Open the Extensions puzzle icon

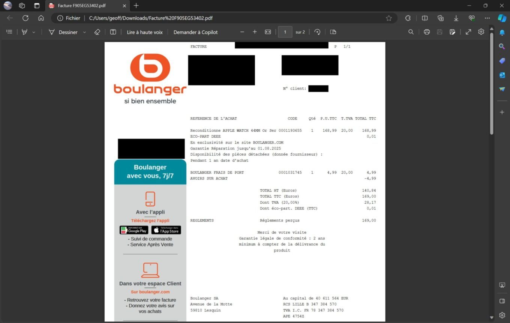[408, 18]
